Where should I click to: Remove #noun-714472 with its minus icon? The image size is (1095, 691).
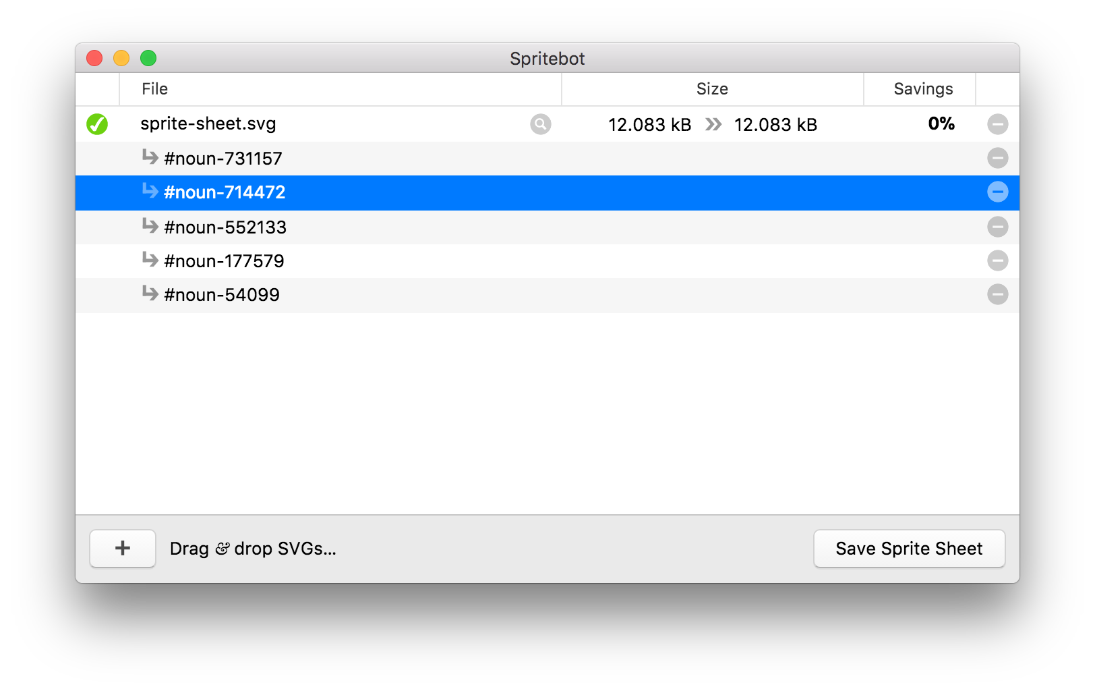click(998, 192)
